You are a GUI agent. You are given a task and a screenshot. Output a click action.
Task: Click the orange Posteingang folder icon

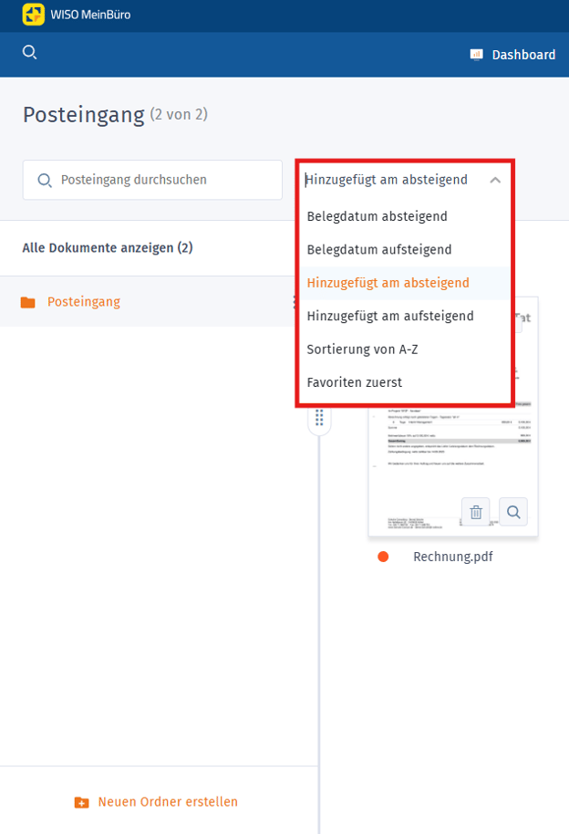point(27,302)
